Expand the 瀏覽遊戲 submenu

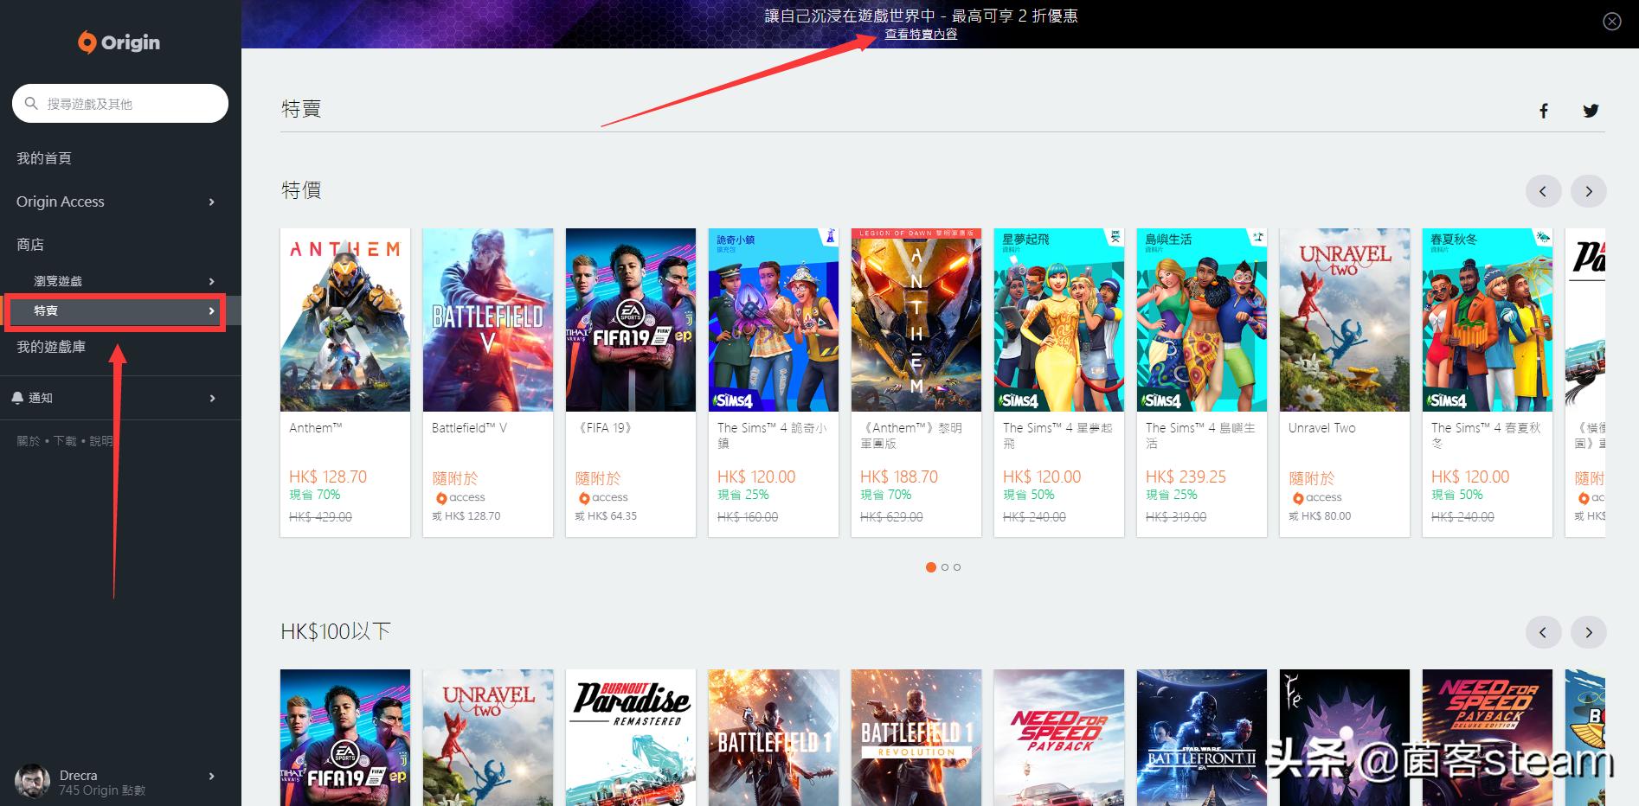pos(211,280)
